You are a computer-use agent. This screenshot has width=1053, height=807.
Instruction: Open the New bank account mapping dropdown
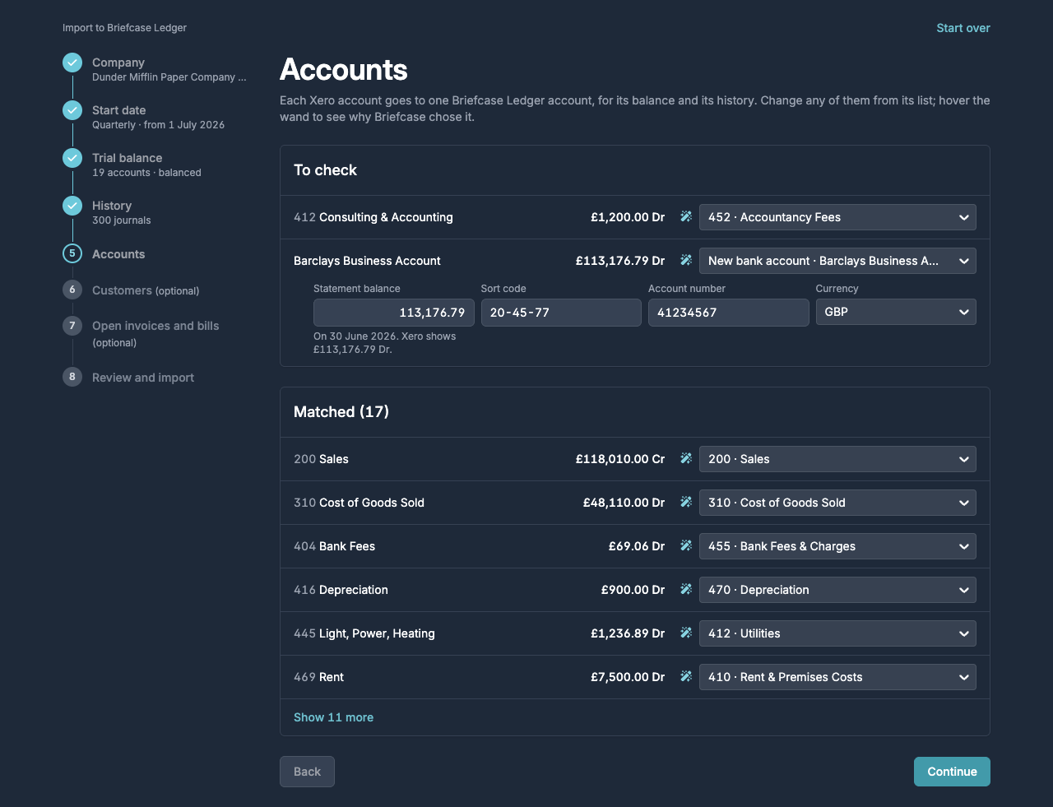[x=837, y=261]
